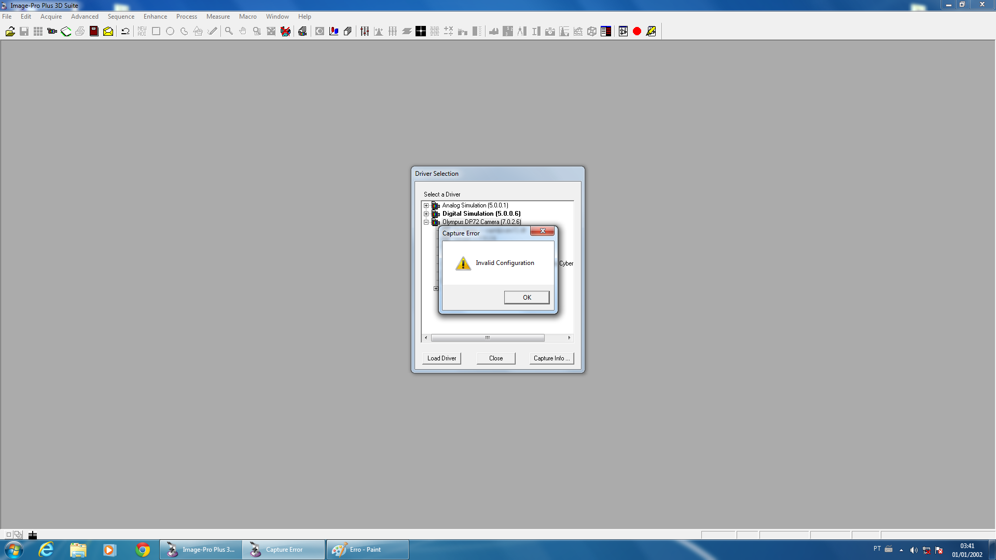Select Digital Simulation (5.0.0.6) driver
Image resolution: width=996 pixels, height=560 pixels.
(481, 214)
